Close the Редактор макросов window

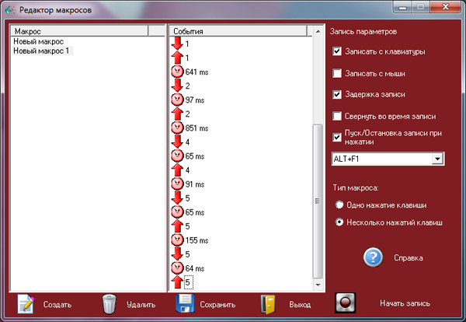coord(445,7)
